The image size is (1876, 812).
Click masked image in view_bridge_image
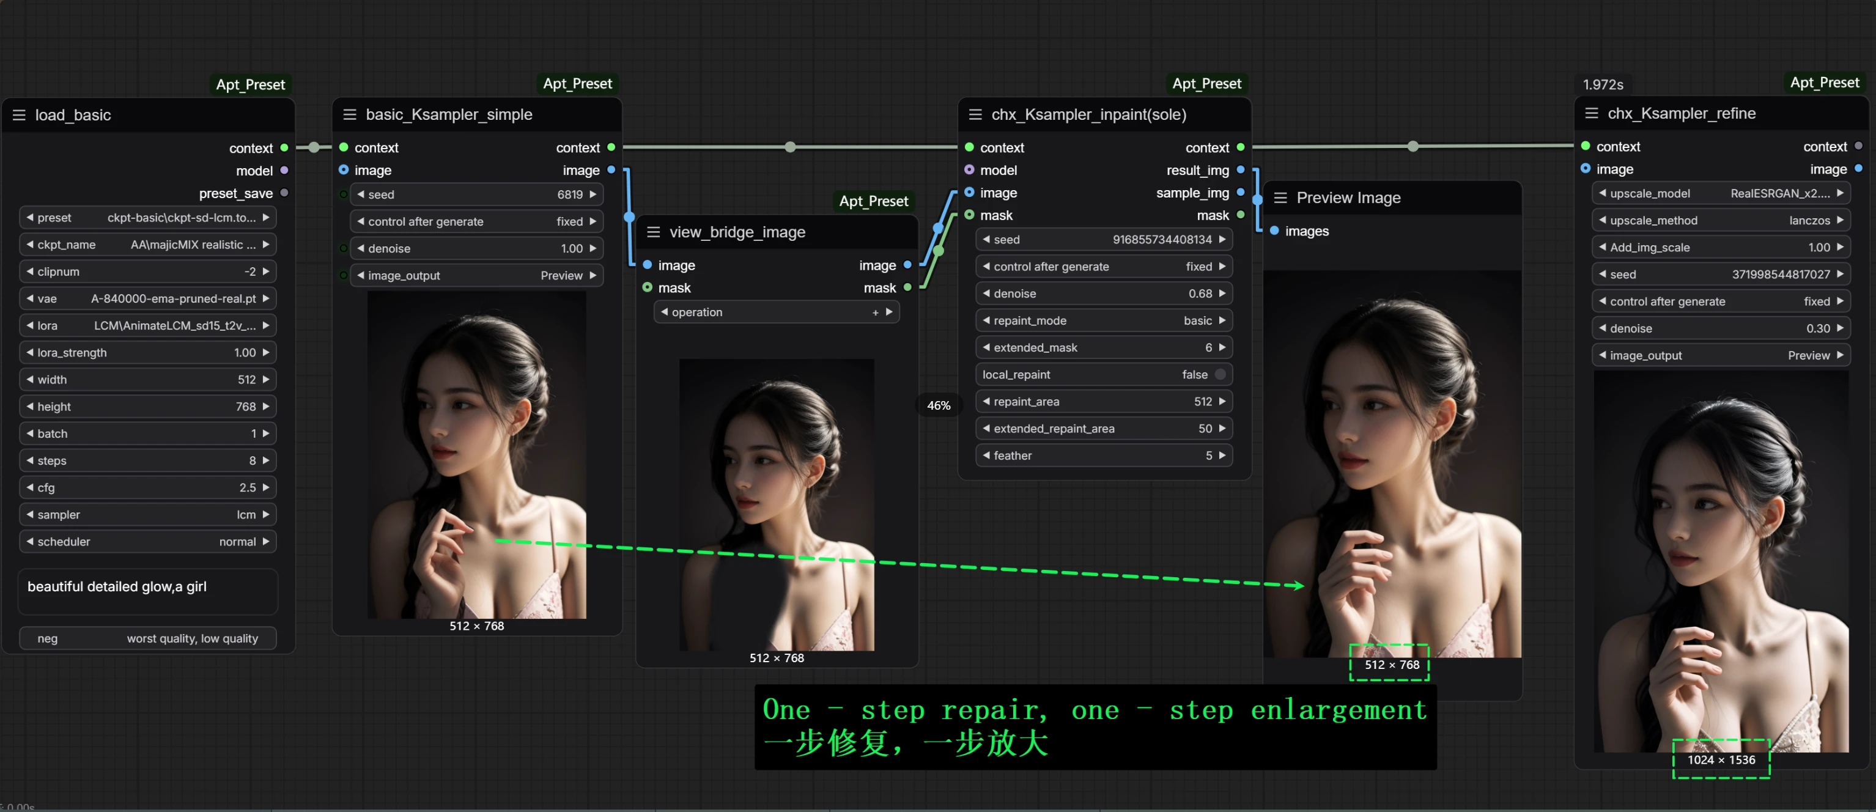[x=777, y=504]
